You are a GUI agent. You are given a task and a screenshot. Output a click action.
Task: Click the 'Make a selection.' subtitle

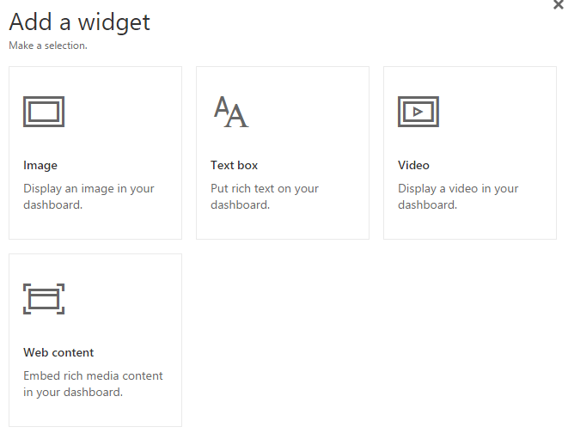click(48, 46)
